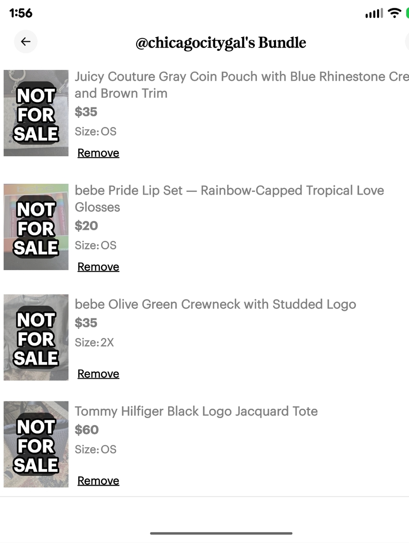Tap the Wi-Fi status icon
Image resolution: width=409 pixels, height=543 pixels.
coord(394,13)
